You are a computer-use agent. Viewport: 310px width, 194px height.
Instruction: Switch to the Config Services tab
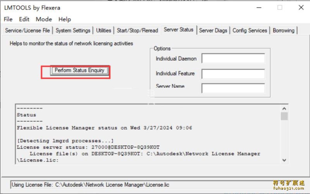250,31
